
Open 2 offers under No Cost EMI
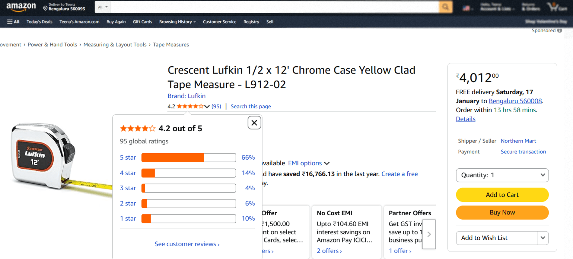click(x=329, y=251)
